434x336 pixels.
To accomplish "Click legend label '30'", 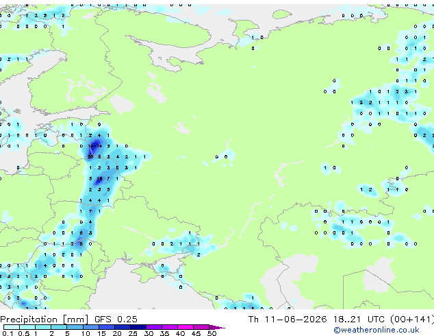I will point(149,333).
